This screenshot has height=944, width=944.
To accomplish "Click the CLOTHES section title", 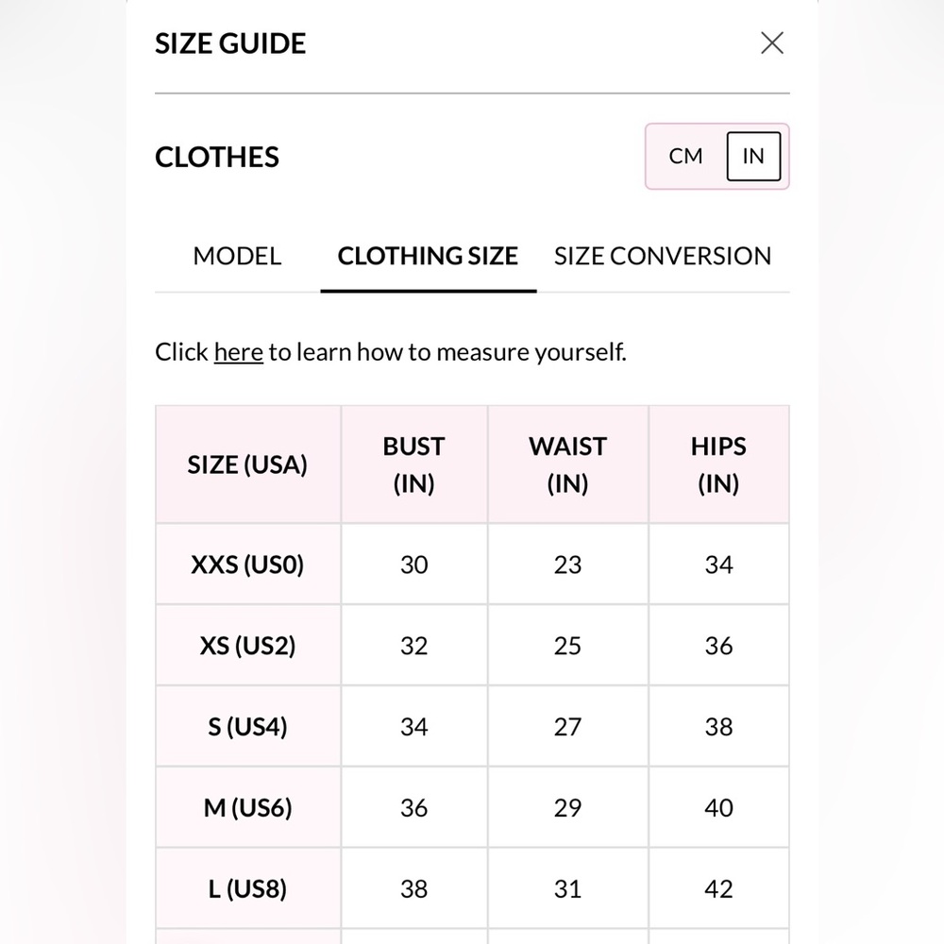I will pyautogui.click(x=217, y=157).
